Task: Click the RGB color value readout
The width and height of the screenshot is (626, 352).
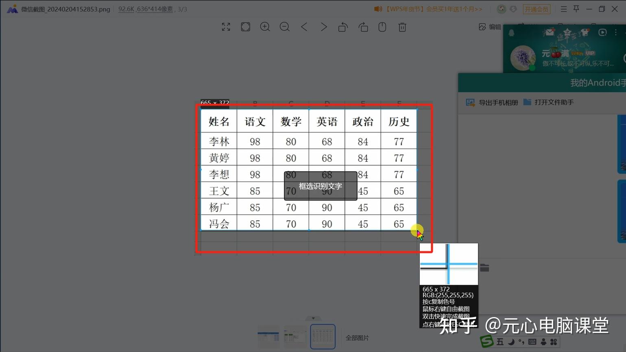Action: (x=447, y=295)
